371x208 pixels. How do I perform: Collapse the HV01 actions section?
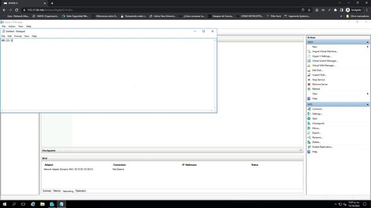(x=368, y=42)
